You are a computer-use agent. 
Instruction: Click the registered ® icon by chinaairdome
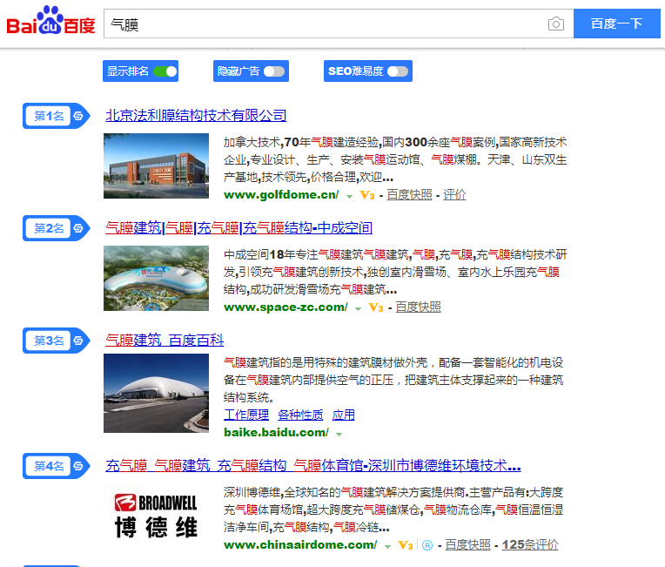coord(427,545)
